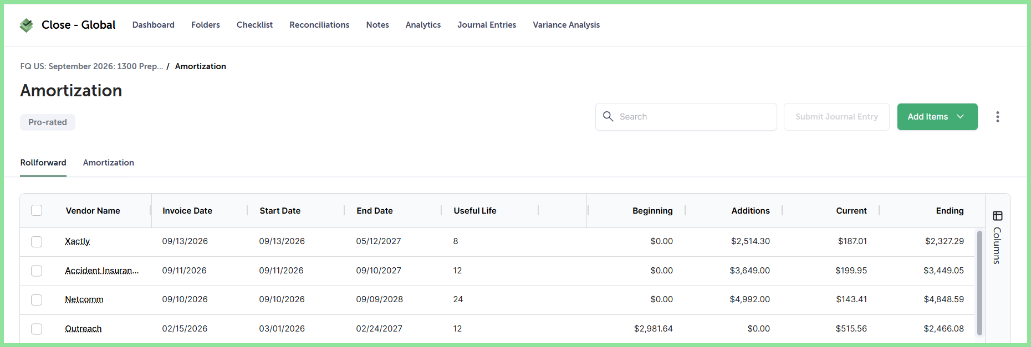Open the Xactly vendor link
This screenshot has width=1031, height=347.
point(77,241)
